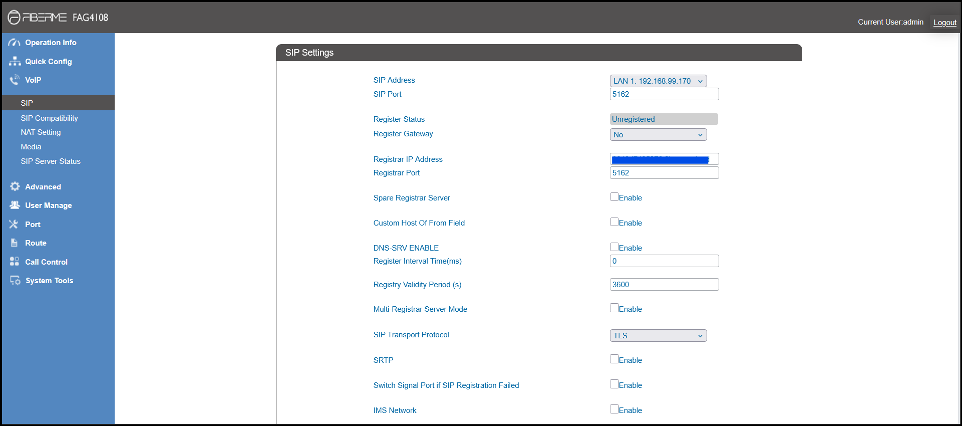
Task: Open the Operation Info menu label
Action: click(x=51, y=43)
